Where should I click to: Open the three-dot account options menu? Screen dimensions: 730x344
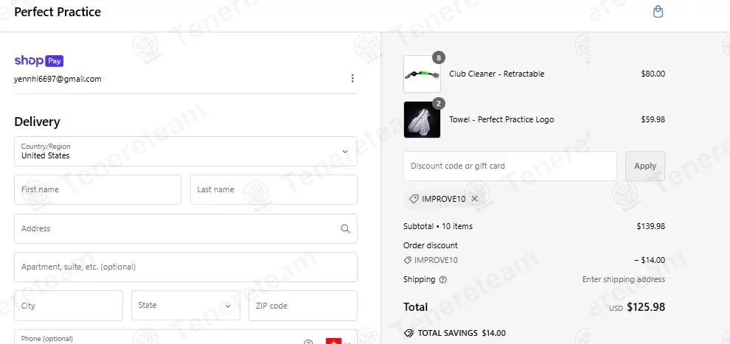click(x=352, y=78)
